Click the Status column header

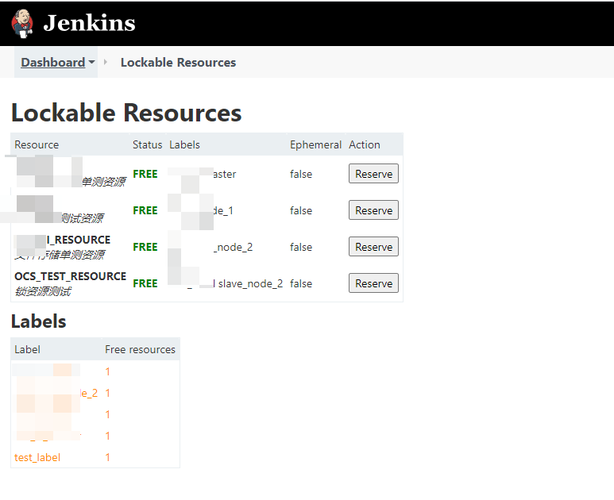(147, 144)
